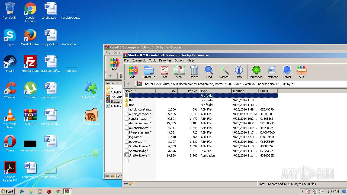Click the Info toolbar icon
The height and width of the screenshot is (195, 347).
(239, 72)
